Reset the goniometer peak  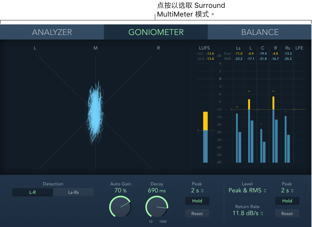[197, 214]
